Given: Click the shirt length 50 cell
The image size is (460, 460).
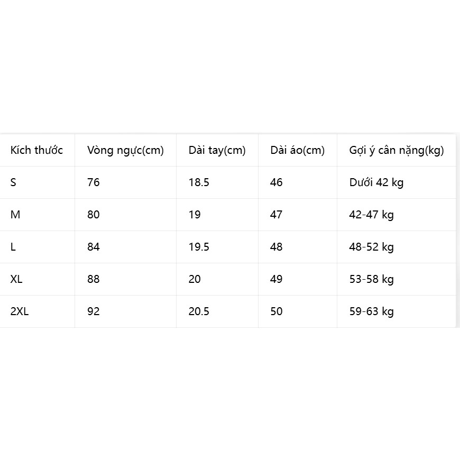Looking at the screenshot, I should coord(298,311).
